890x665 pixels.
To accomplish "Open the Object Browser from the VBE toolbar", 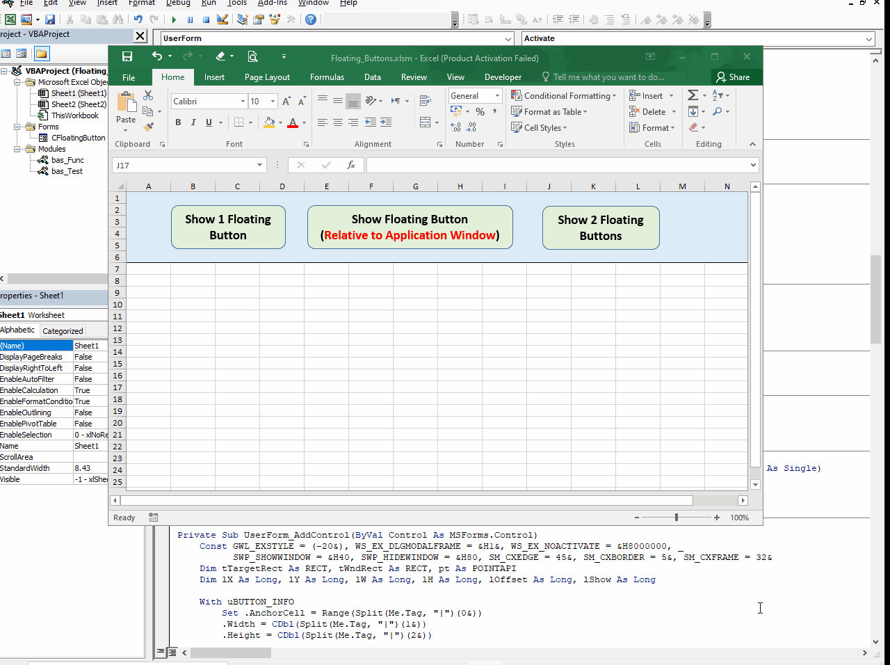I will 274,19.
